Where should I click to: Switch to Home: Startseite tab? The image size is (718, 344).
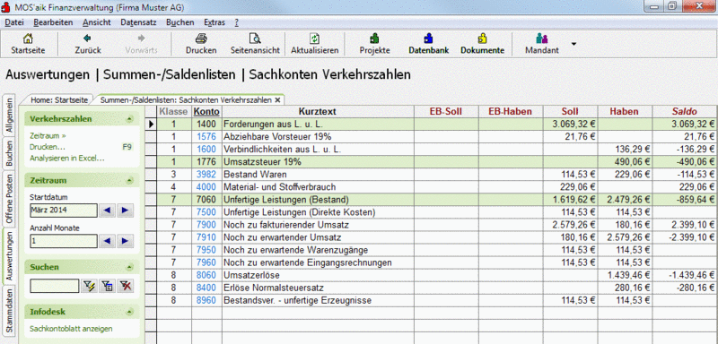click(59, 100)
